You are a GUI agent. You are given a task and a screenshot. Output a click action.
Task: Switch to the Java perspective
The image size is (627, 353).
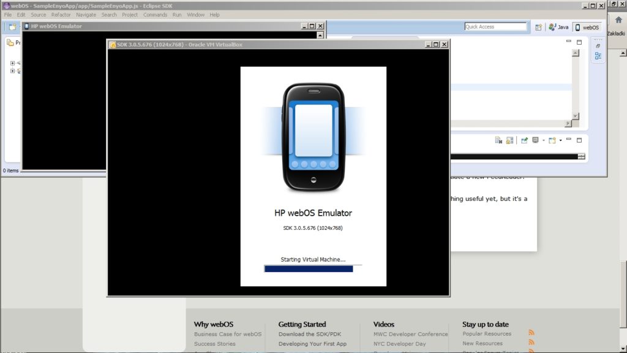(558, 27)
